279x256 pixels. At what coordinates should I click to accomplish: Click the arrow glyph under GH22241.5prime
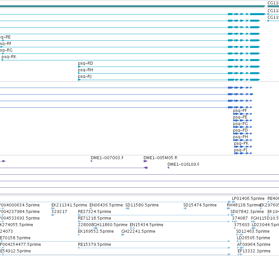tap(123, 235)
